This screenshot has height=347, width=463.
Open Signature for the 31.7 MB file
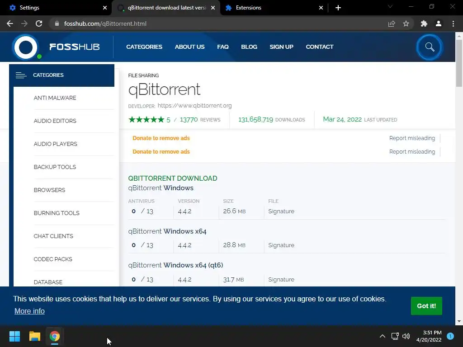click(x=281, y=279)
